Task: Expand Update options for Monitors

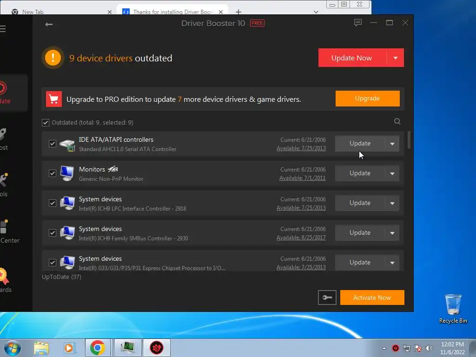Action: 392,173
